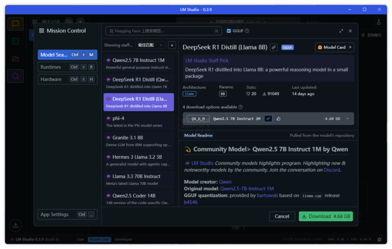392x249 pixels.
Task: Click the Downloads icon at bottom left
Action: point(15,225)
